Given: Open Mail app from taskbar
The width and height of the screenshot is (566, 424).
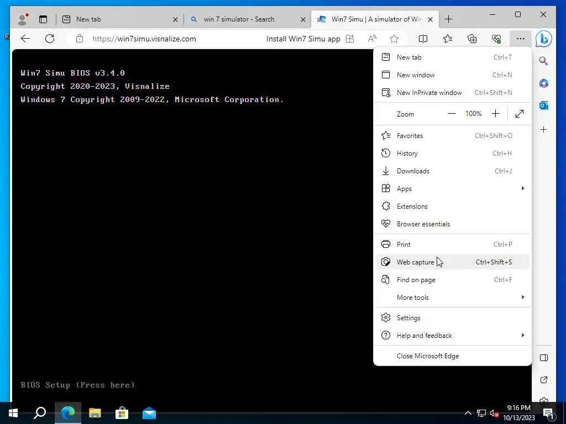Looking at the screenshot, I should pyautogui.click(x=149, y=413).
